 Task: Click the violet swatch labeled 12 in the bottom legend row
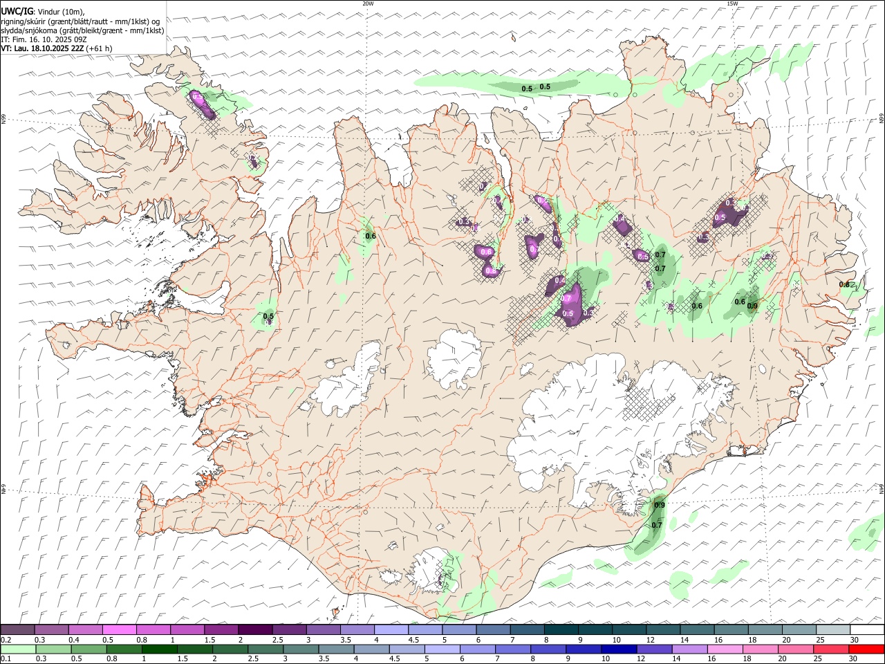pos(655,649)
